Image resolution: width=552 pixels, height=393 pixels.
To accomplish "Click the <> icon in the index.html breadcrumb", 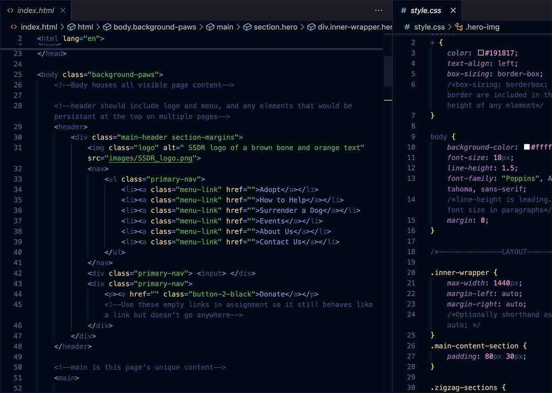I will click(x=13, y=27).
